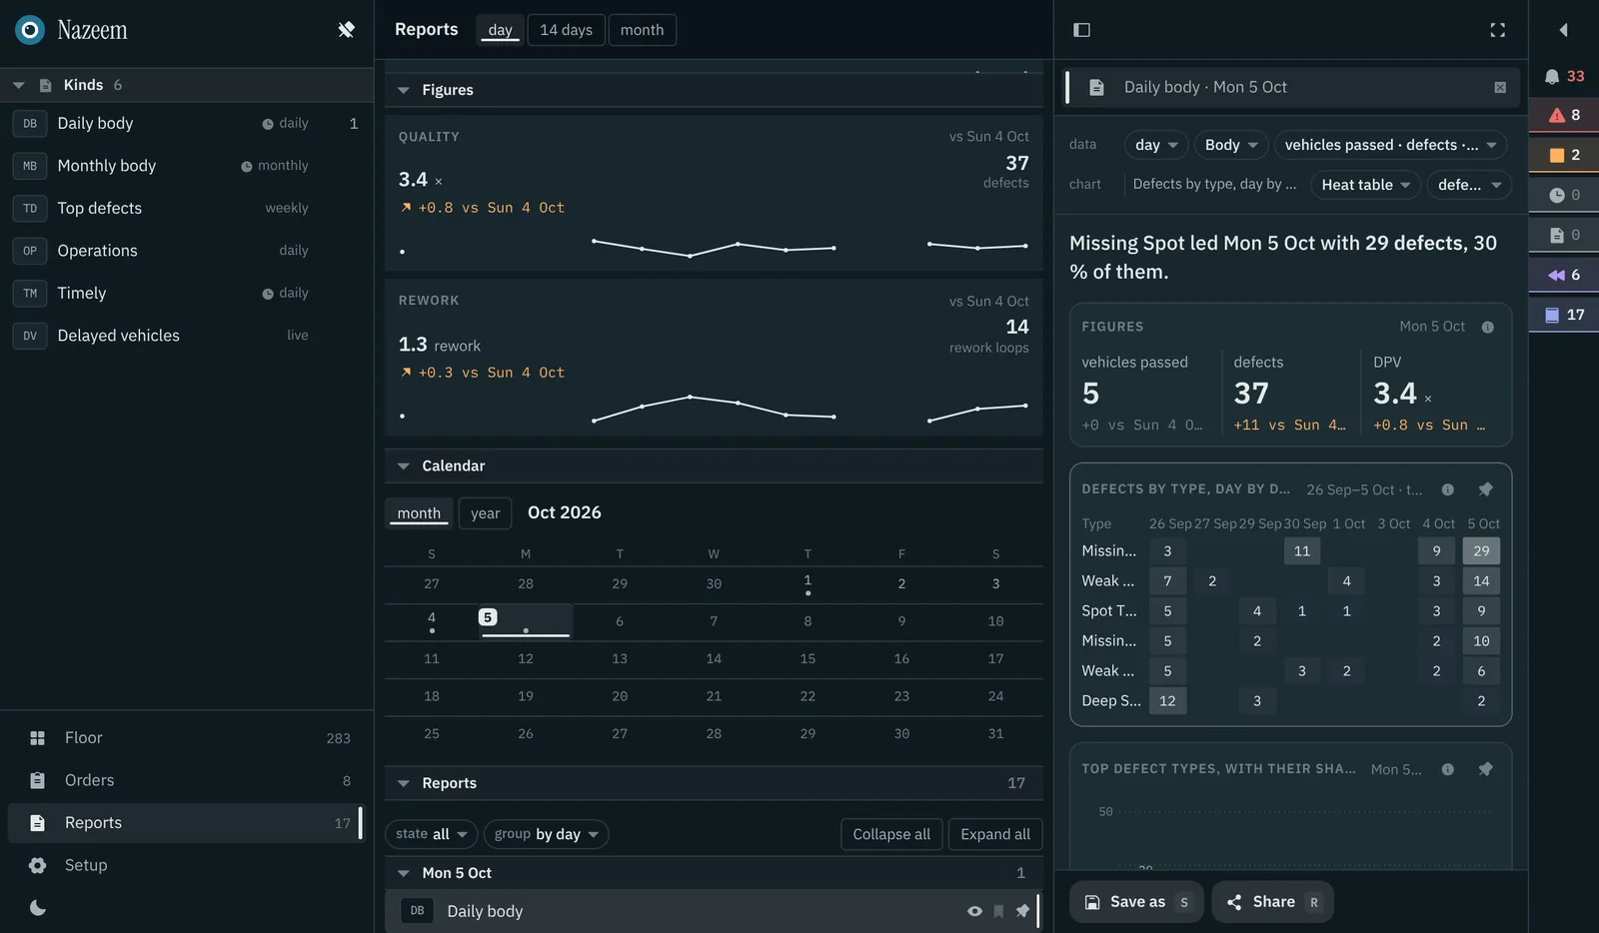Show info for Top defect types card
Screen dimensions: 1599x933
pos(1447,769)
